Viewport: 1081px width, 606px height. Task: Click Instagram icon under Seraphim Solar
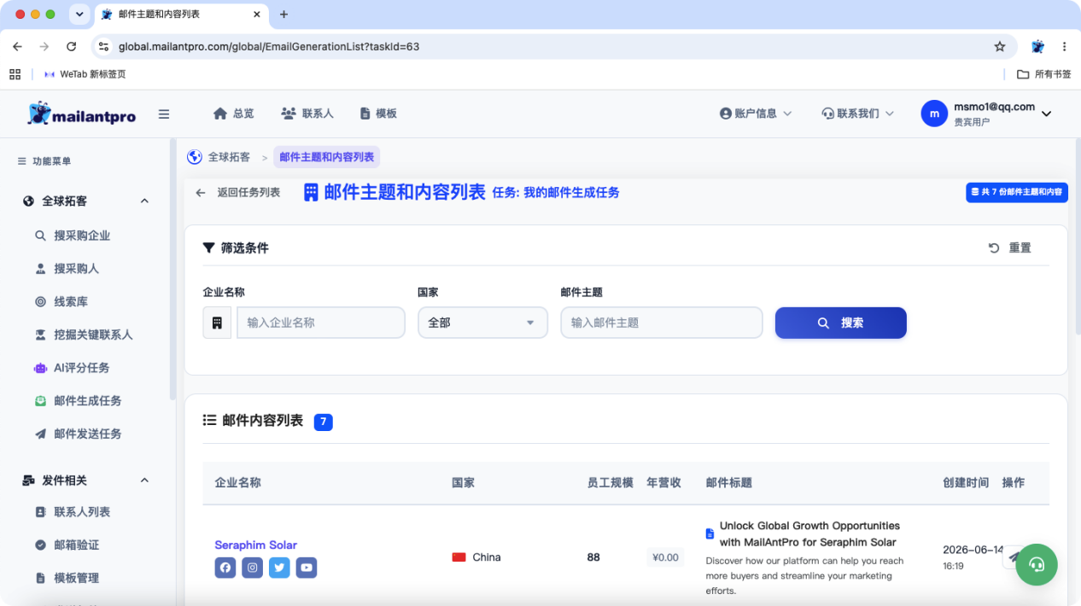pyautogui.click(x=253, y=568)
